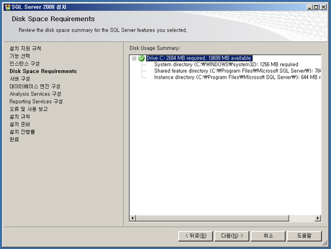Viewport: 331px width, 249px height.
Task: Select the Drive C: 2684 MB required row
Action: [x=199, y=58]
